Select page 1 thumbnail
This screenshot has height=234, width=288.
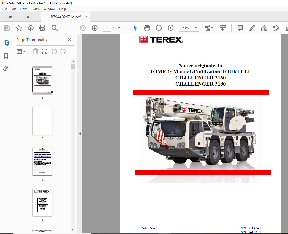click(x=42, y=80)
